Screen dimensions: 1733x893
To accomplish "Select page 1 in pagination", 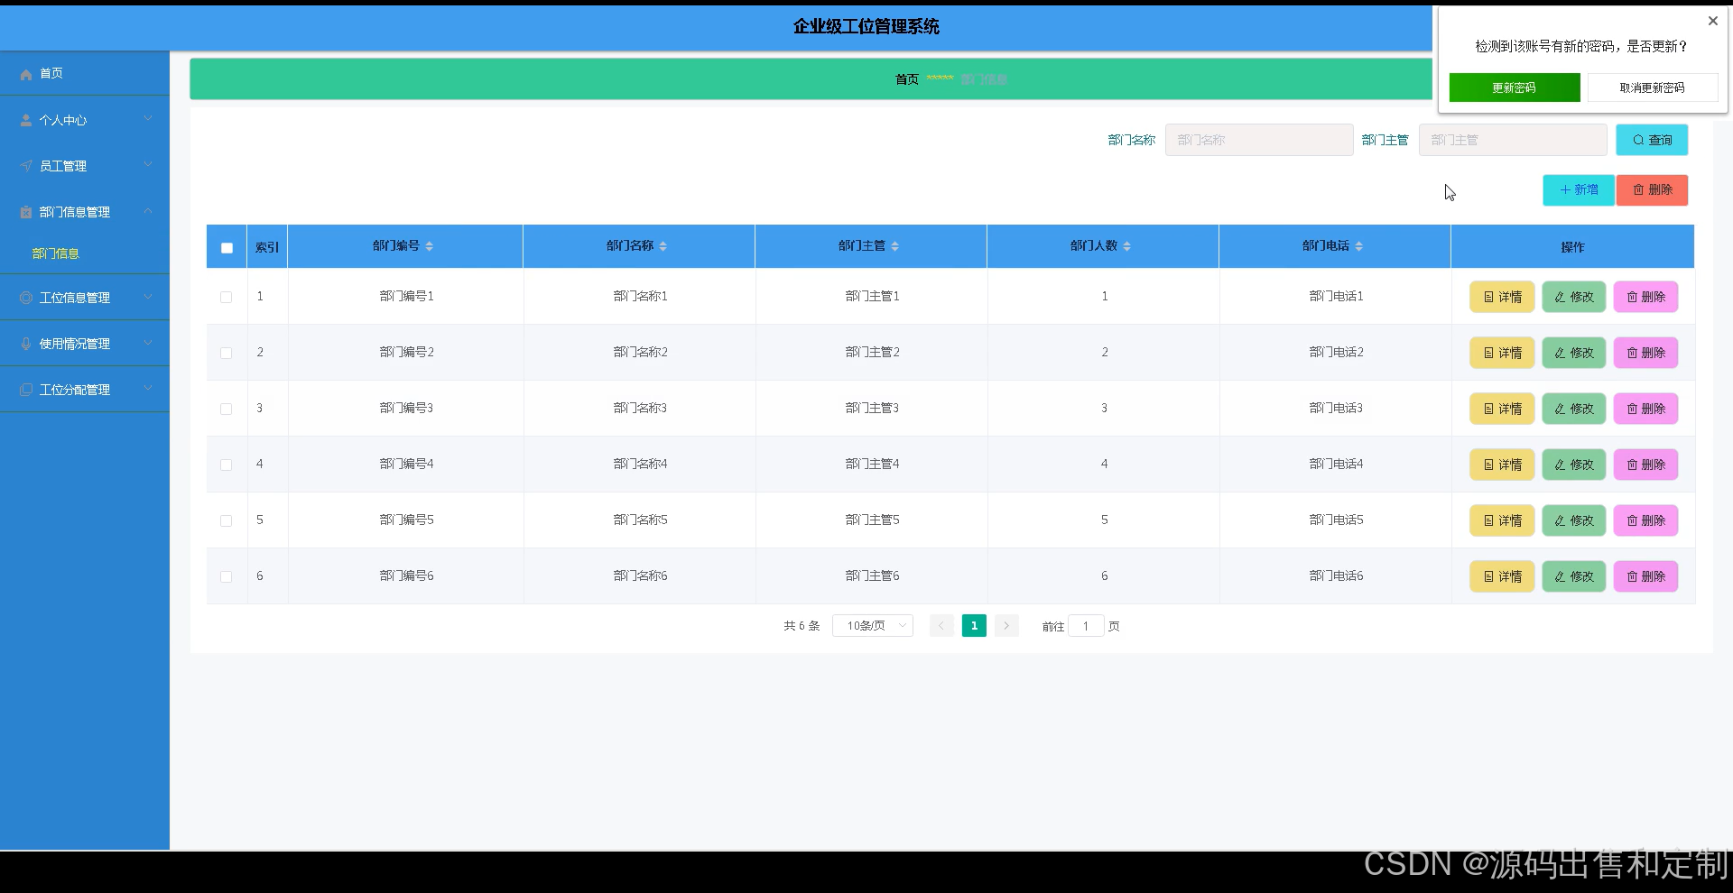I will [x=974, y=626].
